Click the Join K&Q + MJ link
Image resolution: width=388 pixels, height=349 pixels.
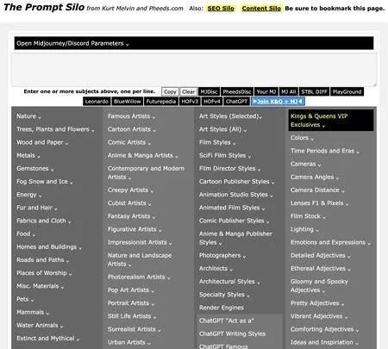(278, 102)
